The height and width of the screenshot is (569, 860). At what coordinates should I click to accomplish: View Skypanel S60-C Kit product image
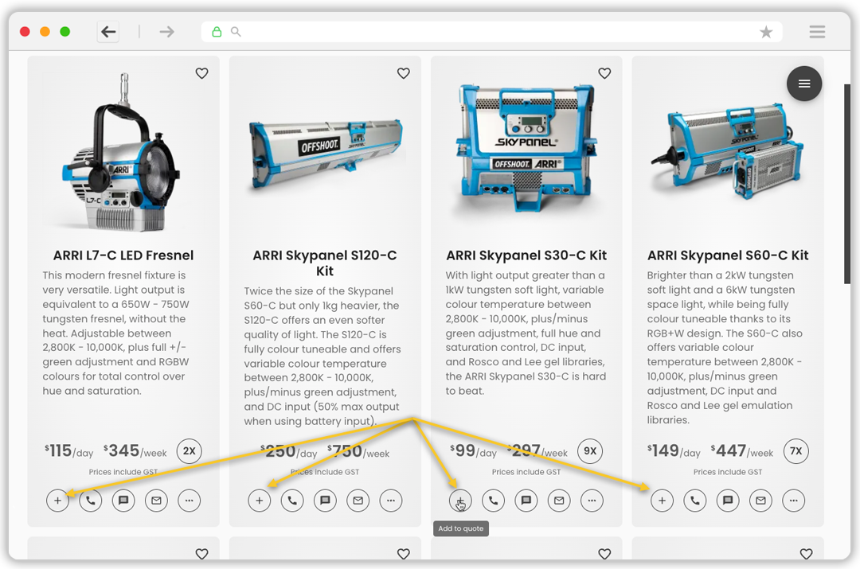[x=727, y=150]
